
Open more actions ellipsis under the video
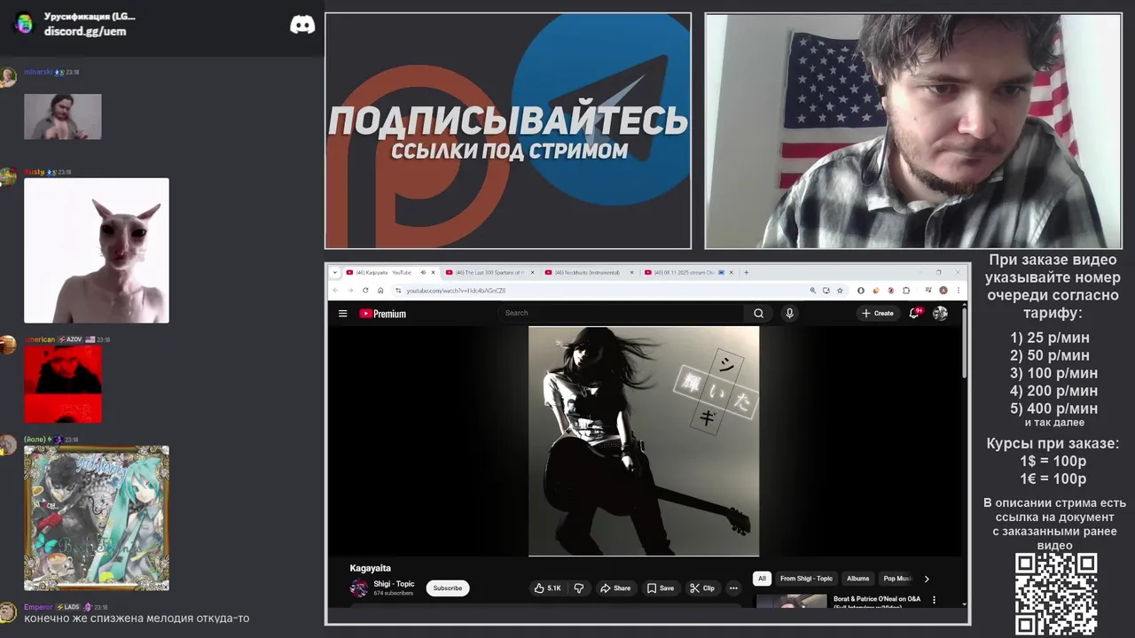(x=733, y=587)
